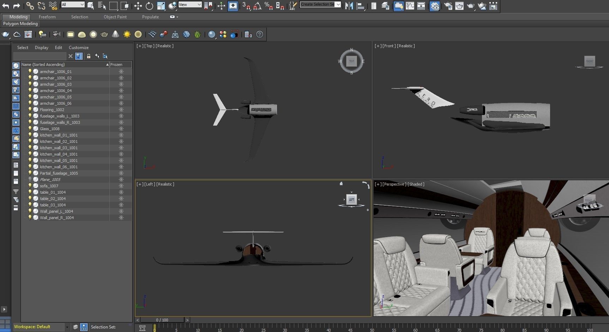Open the Perspective viewport Shaded menu
Image resolution: width=609 pixels, height=332 pixels.
click(416, 184)
